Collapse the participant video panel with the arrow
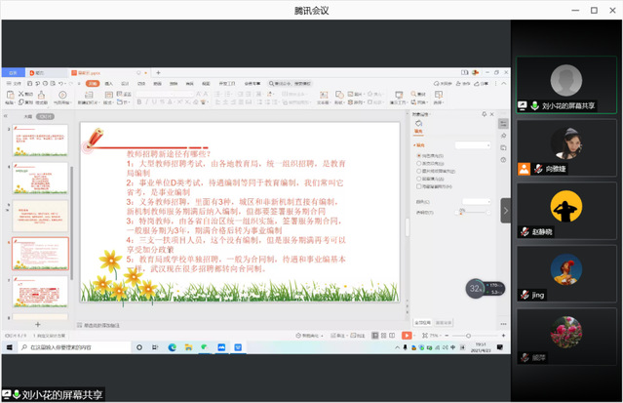Screen dimensions: 623x403 pyautogui.click(x=505, y=209)
